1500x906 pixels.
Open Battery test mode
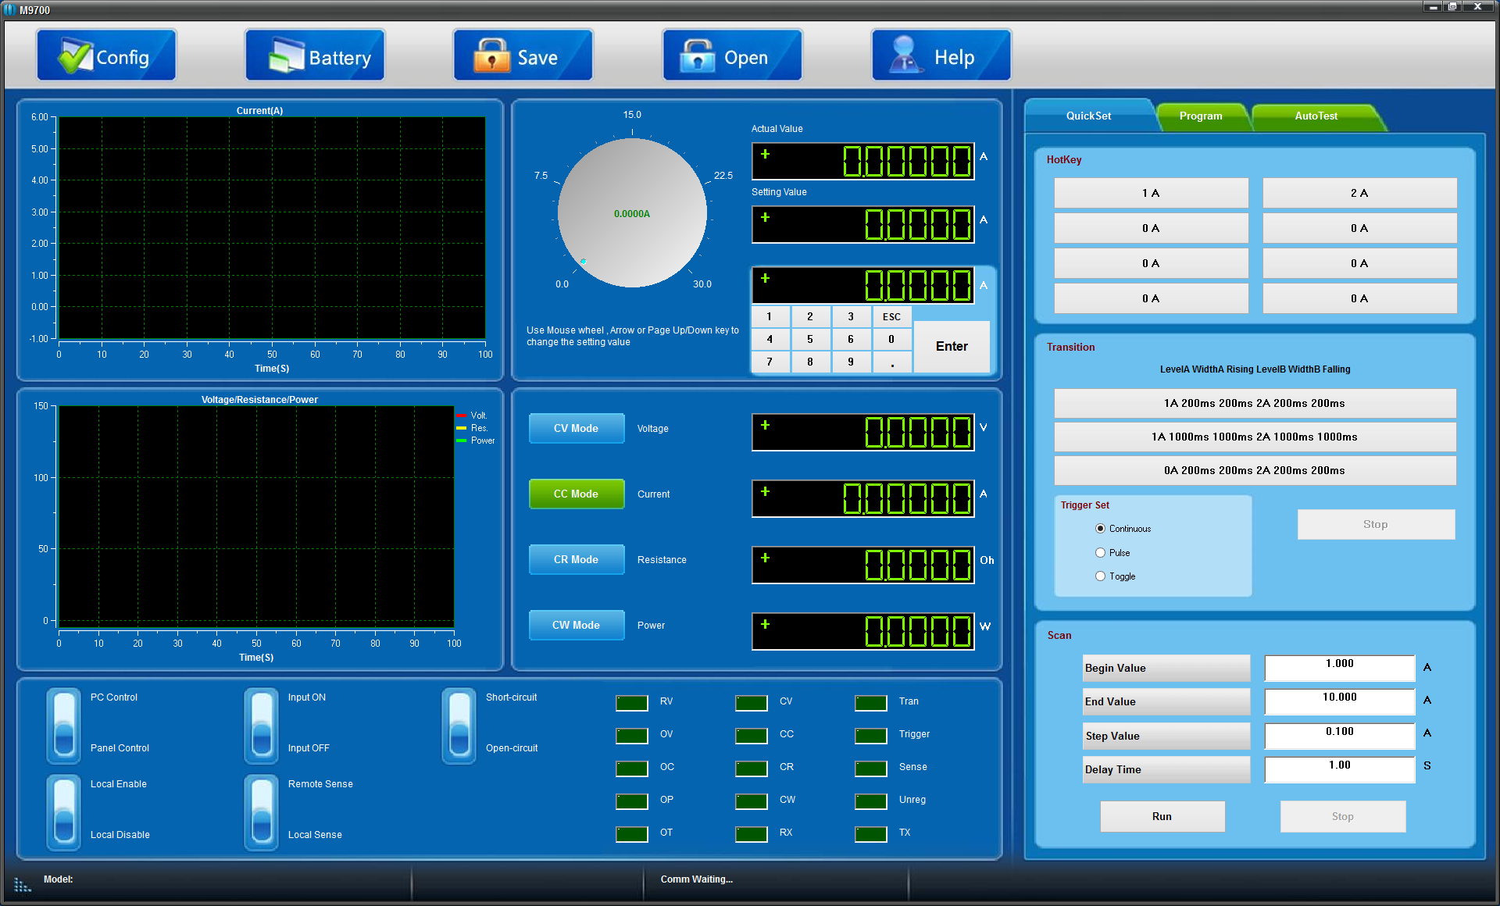coord(314,55)
